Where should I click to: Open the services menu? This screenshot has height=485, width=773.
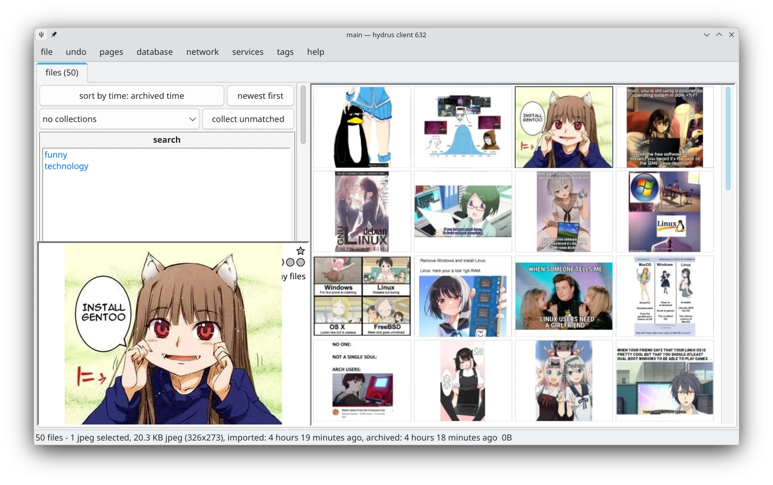click(247, 52)
